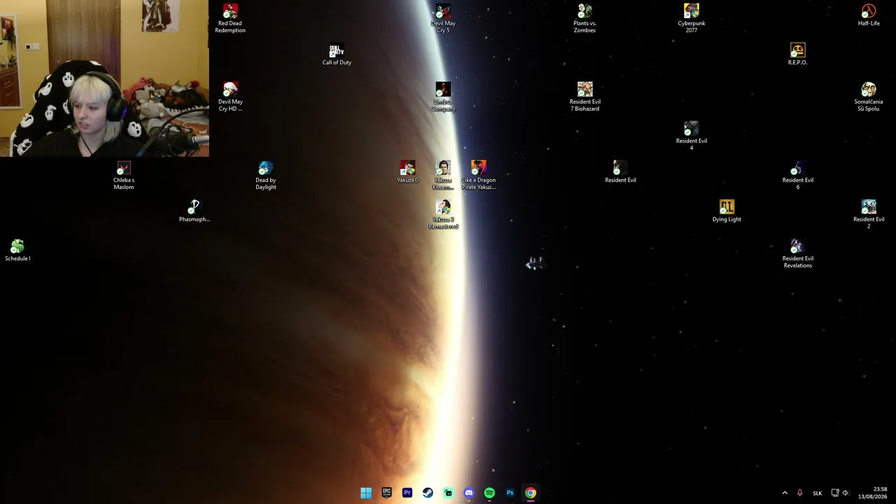The height and width of the screenshot is (504, 896).
Task: Select the Dying Light shortcut
Action: [x=727, y=211]
